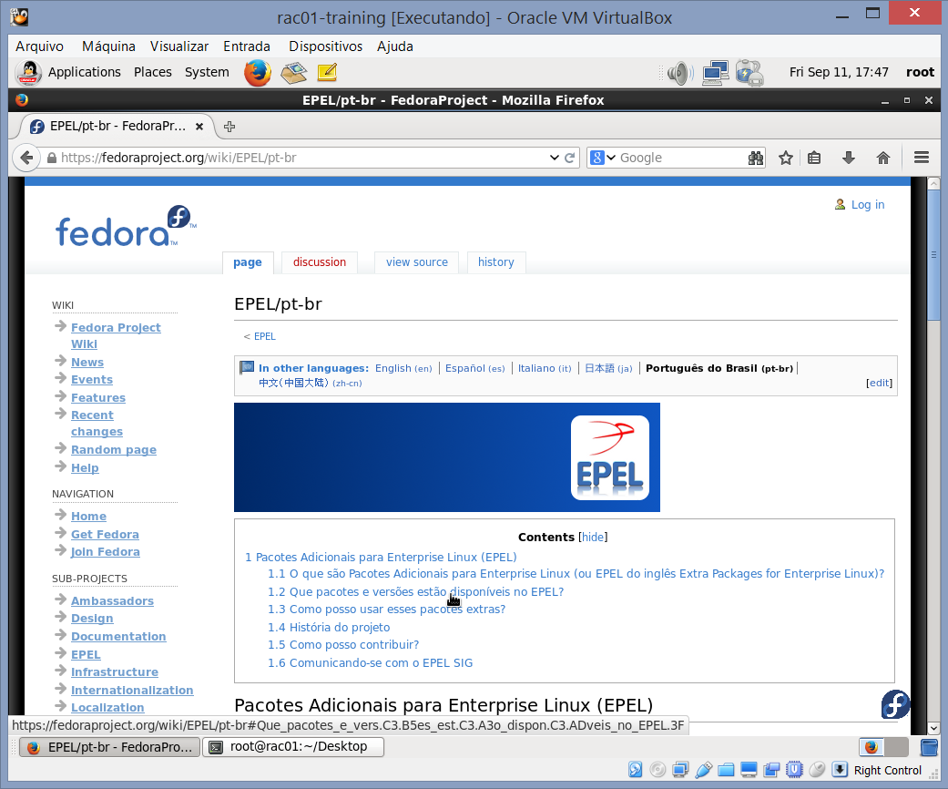Open the Random page sidebar link
The height and width of the screenshot is (789, 948).
[114, 449]
